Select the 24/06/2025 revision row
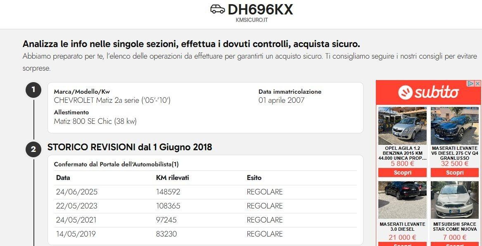Image resolution: width=482 pixels, height=246 pixels. click(x=205, y=192)
